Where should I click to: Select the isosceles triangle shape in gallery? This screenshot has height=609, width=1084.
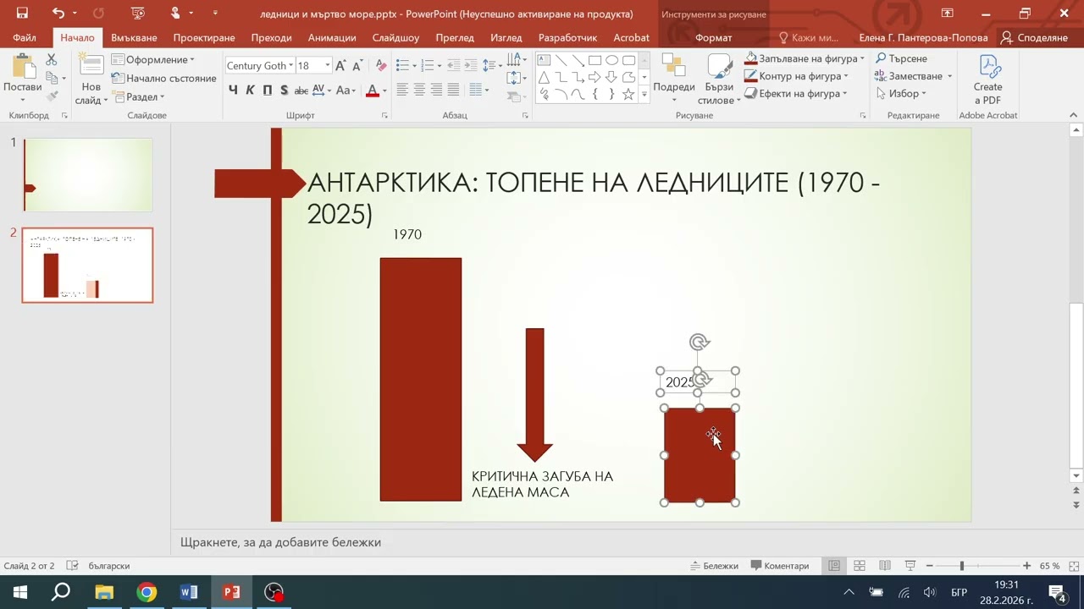(544, 77)
